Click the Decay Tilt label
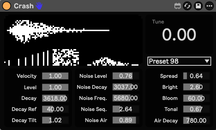This screenshot has width=216, height=130. [x=24, y=120]
